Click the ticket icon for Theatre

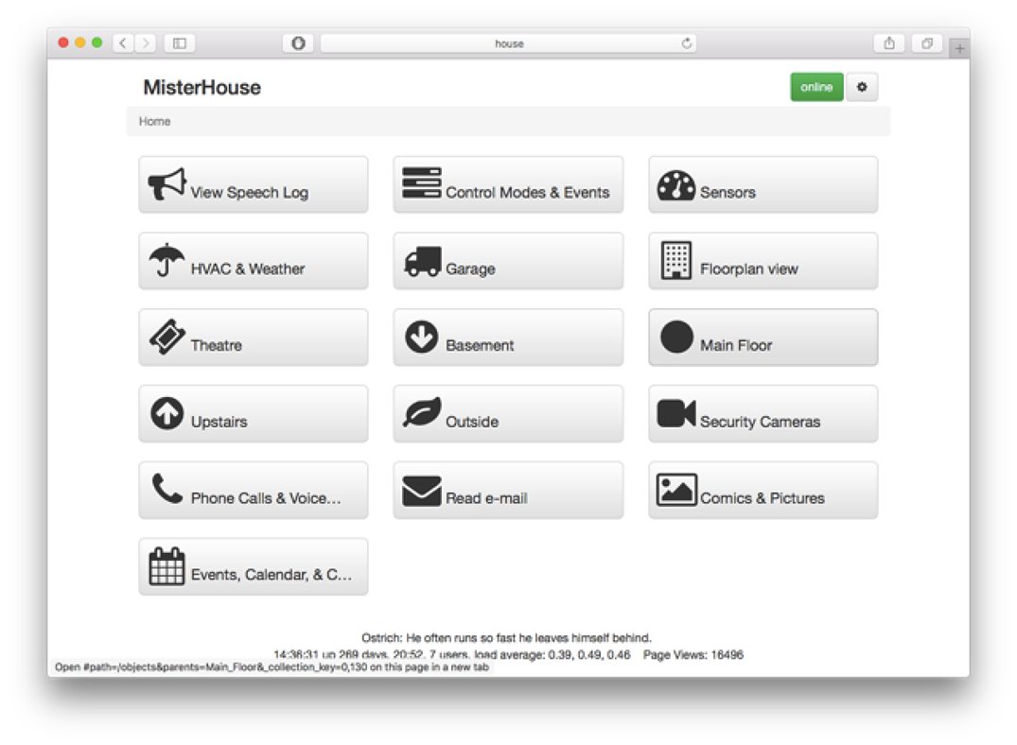tap(167, 337)
